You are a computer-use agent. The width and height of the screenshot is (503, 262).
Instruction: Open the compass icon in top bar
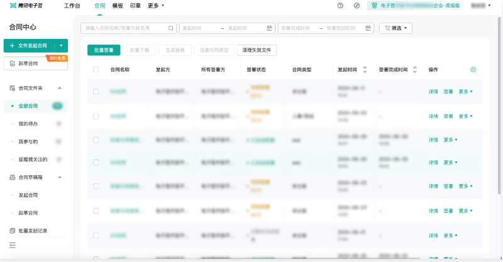(357, 6)
